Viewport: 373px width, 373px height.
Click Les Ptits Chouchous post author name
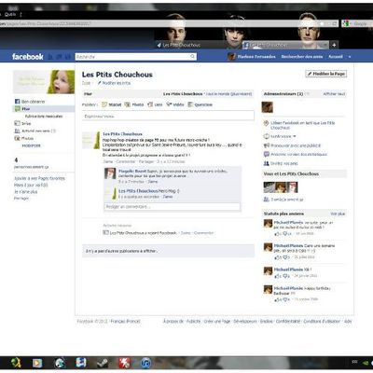point(122,134)
